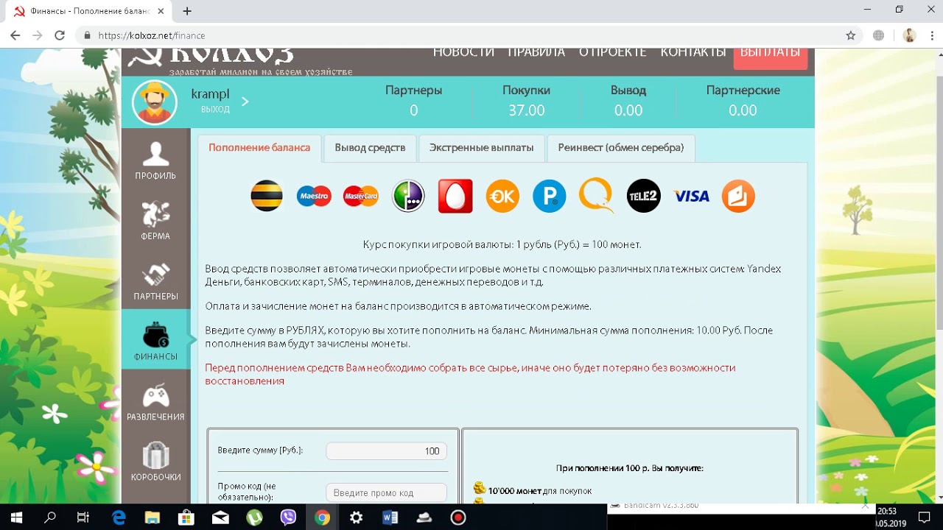Switch to Реинвест (обмен серебра) tab
This screenshot has height=530, width=943.
620,147
